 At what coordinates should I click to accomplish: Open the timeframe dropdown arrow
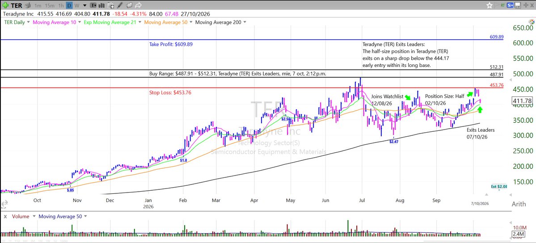85,6
